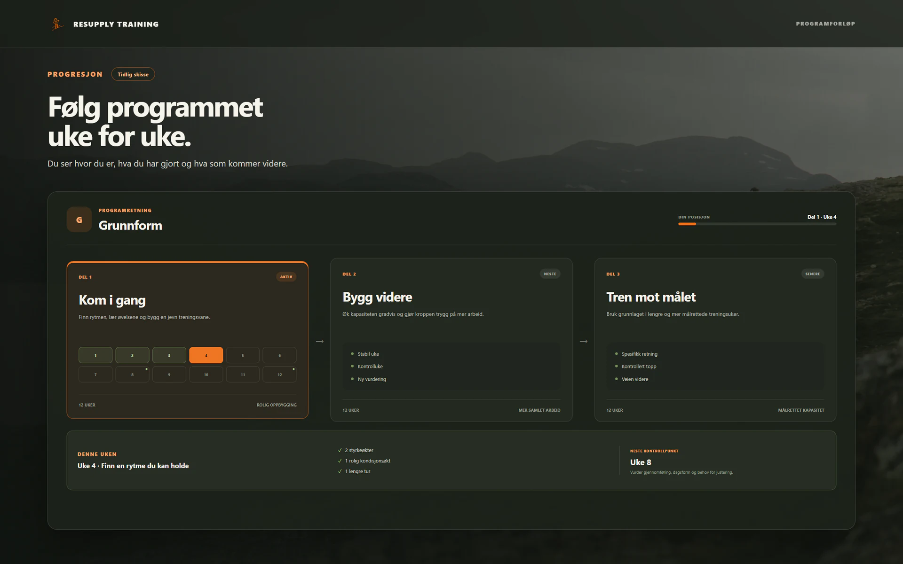Select week 9 in the grid

coord(169,375)
